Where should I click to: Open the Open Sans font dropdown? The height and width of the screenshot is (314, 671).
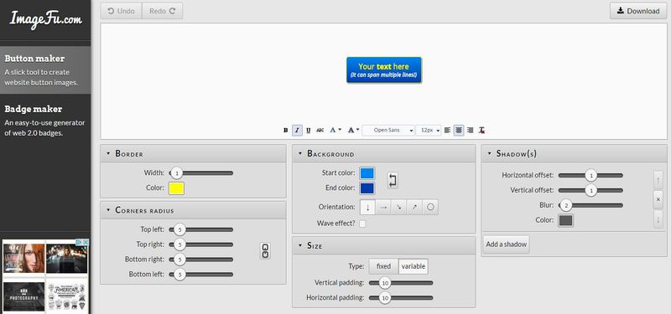click(388, 131)
